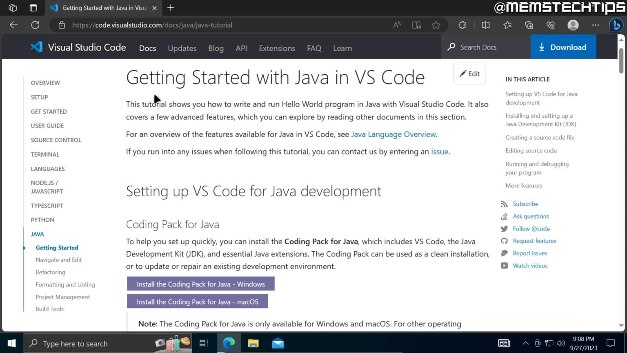Screen dimensions: 627x353
Task: Click the Follow @code Twitter icon
Action: pyautogui.click(x=505, y=229)
